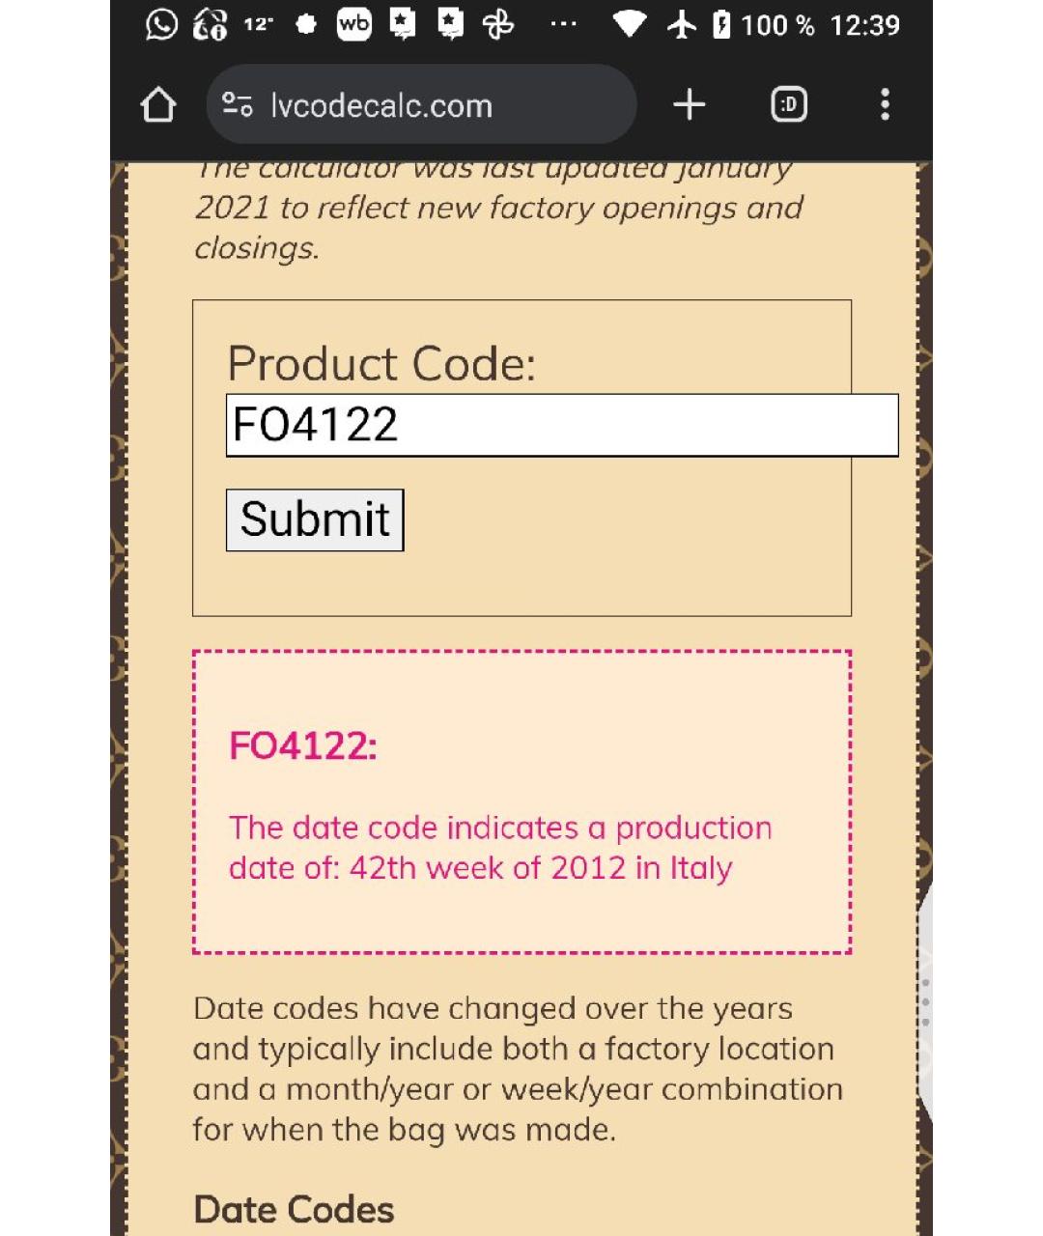Tap the 12:39 clock in status bar
Viewport: 1043px width, 1236px height.
click(864, 25)
